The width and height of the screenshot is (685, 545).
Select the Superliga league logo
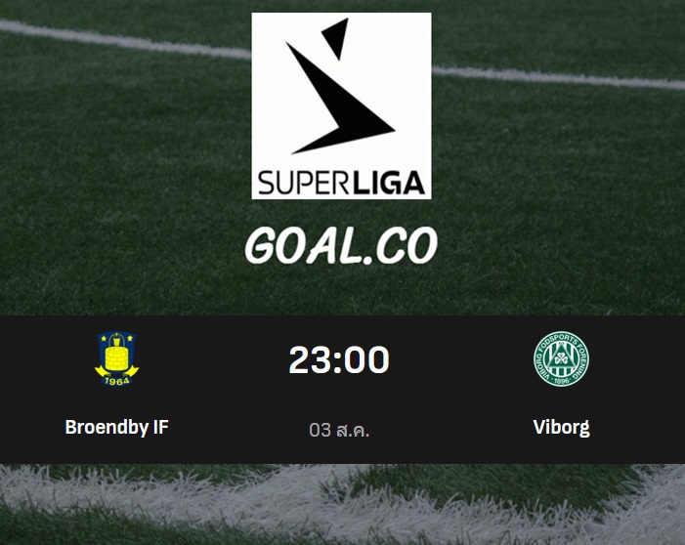pyautogui.click(x=341, y=105)
